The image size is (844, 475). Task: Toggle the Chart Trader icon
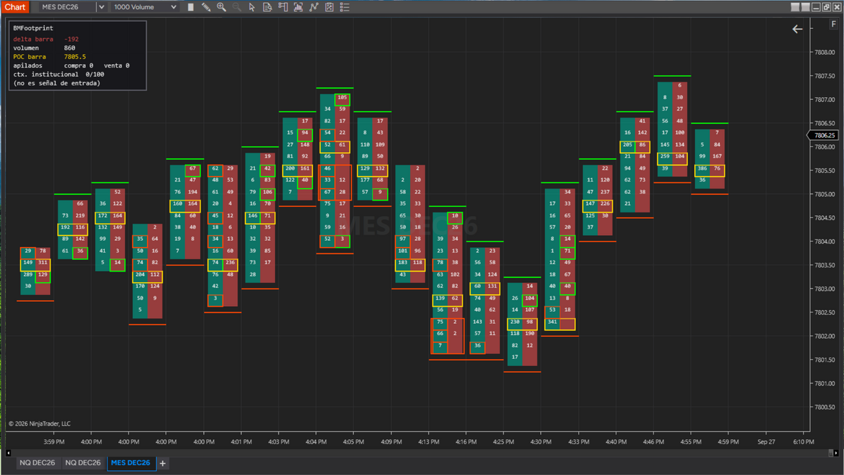(x=283, y=7)
